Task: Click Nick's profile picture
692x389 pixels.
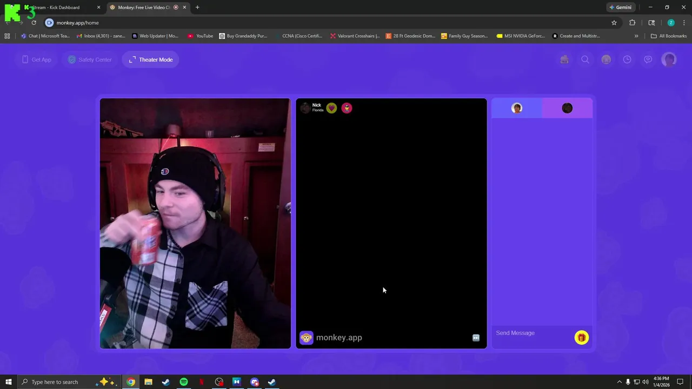Action: coord(305,108)
